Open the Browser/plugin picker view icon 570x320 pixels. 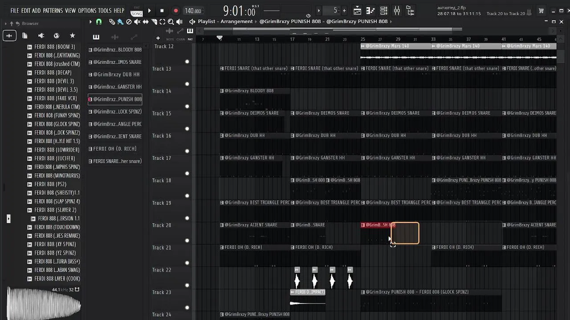pyautogui.click(x=410, y=11)
